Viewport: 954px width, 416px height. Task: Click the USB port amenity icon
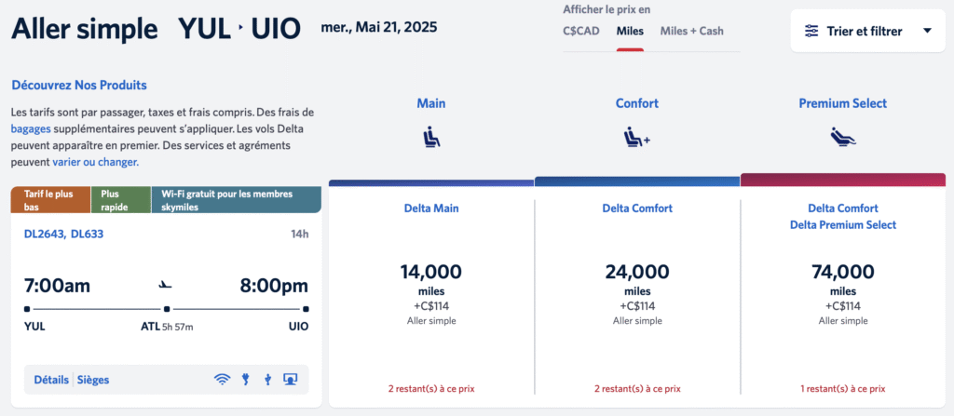267,379
